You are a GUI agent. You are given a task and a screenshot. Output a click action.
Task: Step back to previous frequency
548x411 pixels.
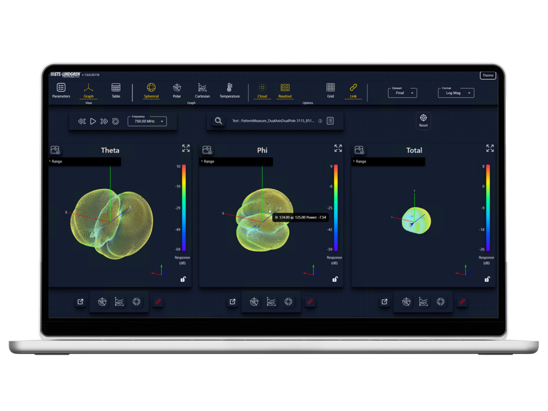82,121
